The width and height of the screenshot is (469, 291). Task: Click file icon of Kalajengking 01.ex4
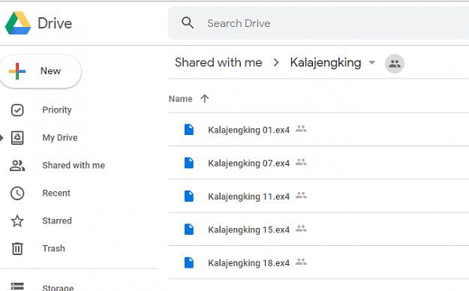189,130
